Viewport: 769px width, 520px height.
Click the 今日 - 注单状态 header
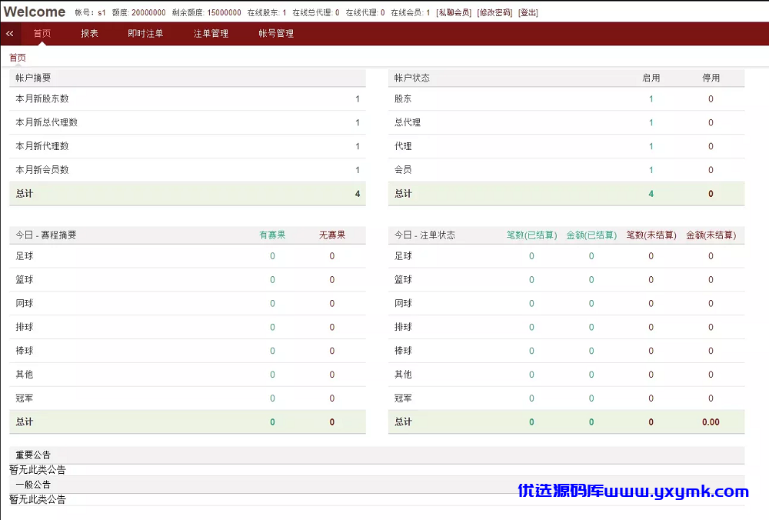coord(424,235)
